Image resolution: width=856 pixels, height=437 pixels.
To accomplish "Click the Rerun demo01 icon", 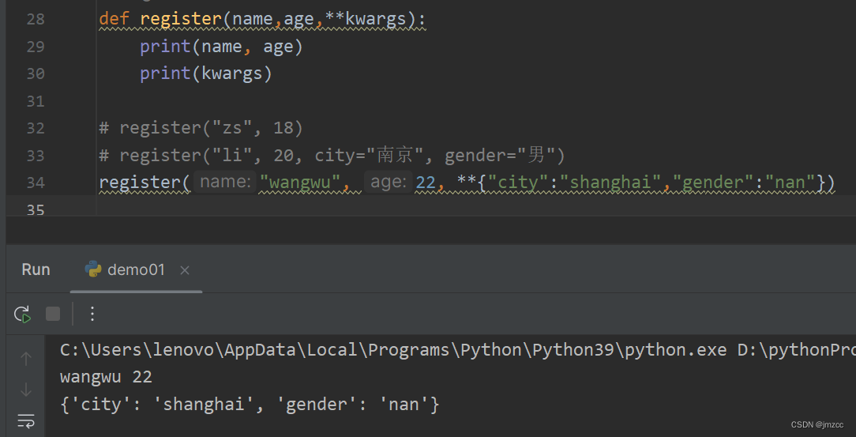I will tap(22, 314).
